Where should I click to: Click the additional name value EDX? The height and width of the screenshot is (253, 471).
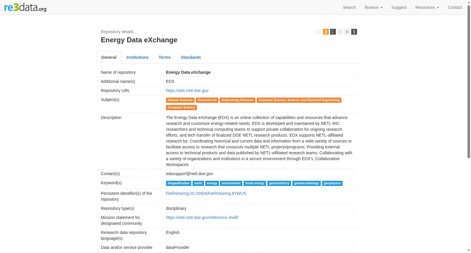(170, 81)
